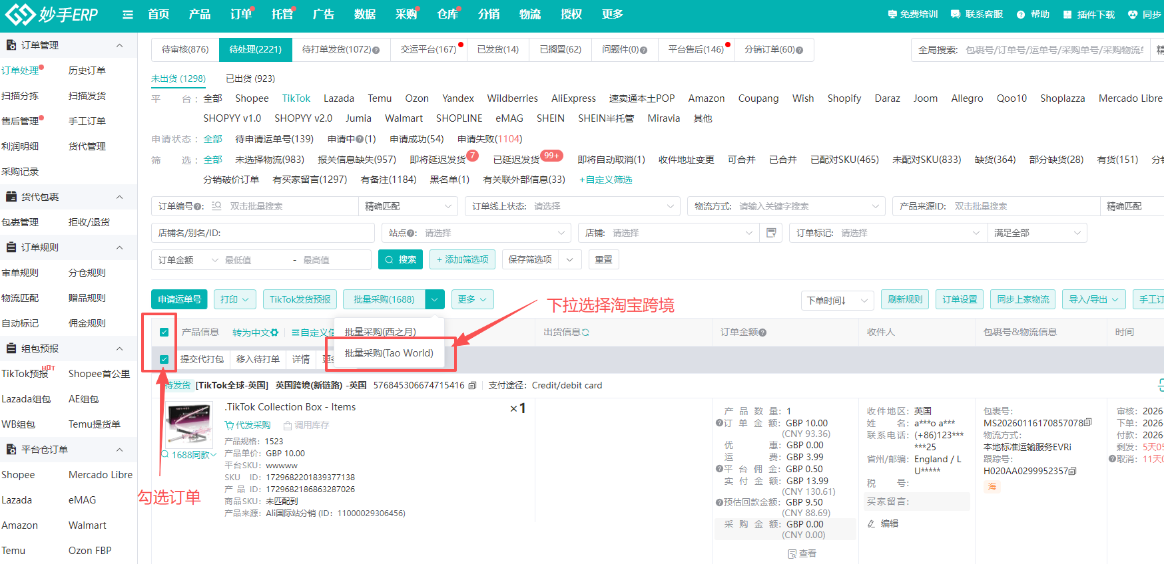Click the 编辑 pencil icon under 买家留言
Screen dimensions: 1164x564
click(x=871, y=524)
